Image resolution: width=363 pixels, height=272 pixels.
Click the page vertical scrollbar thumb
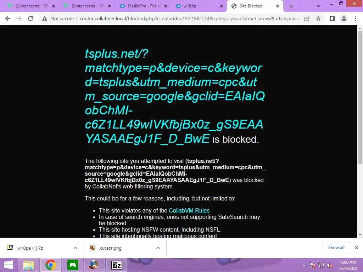[360, 98]
